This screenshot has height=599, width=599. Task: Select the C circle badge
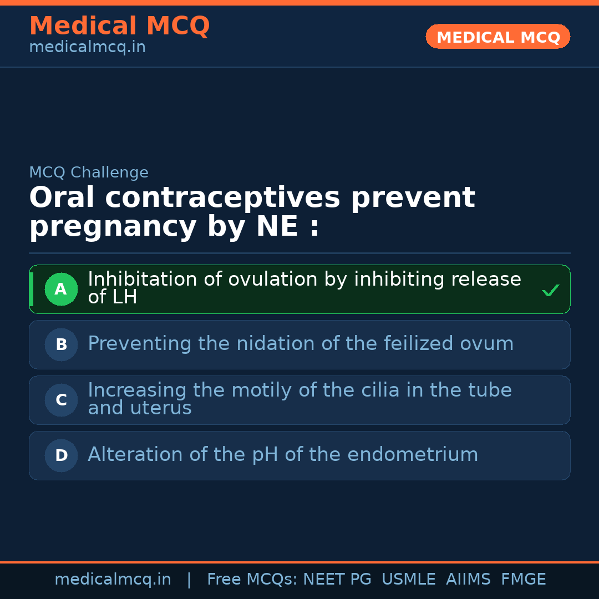pos(61,400)
